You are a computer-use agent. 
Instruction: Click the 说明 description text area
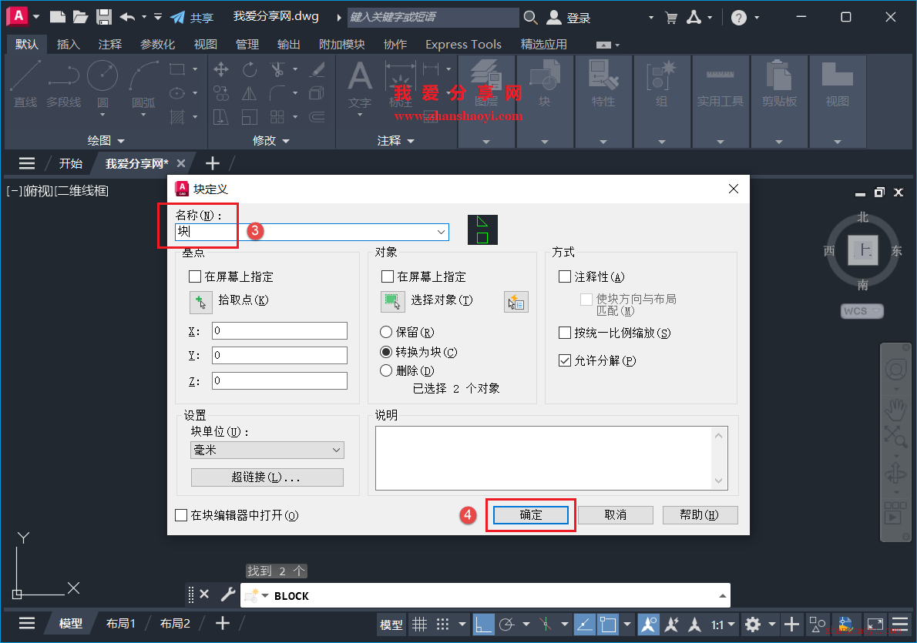(544, 457)
